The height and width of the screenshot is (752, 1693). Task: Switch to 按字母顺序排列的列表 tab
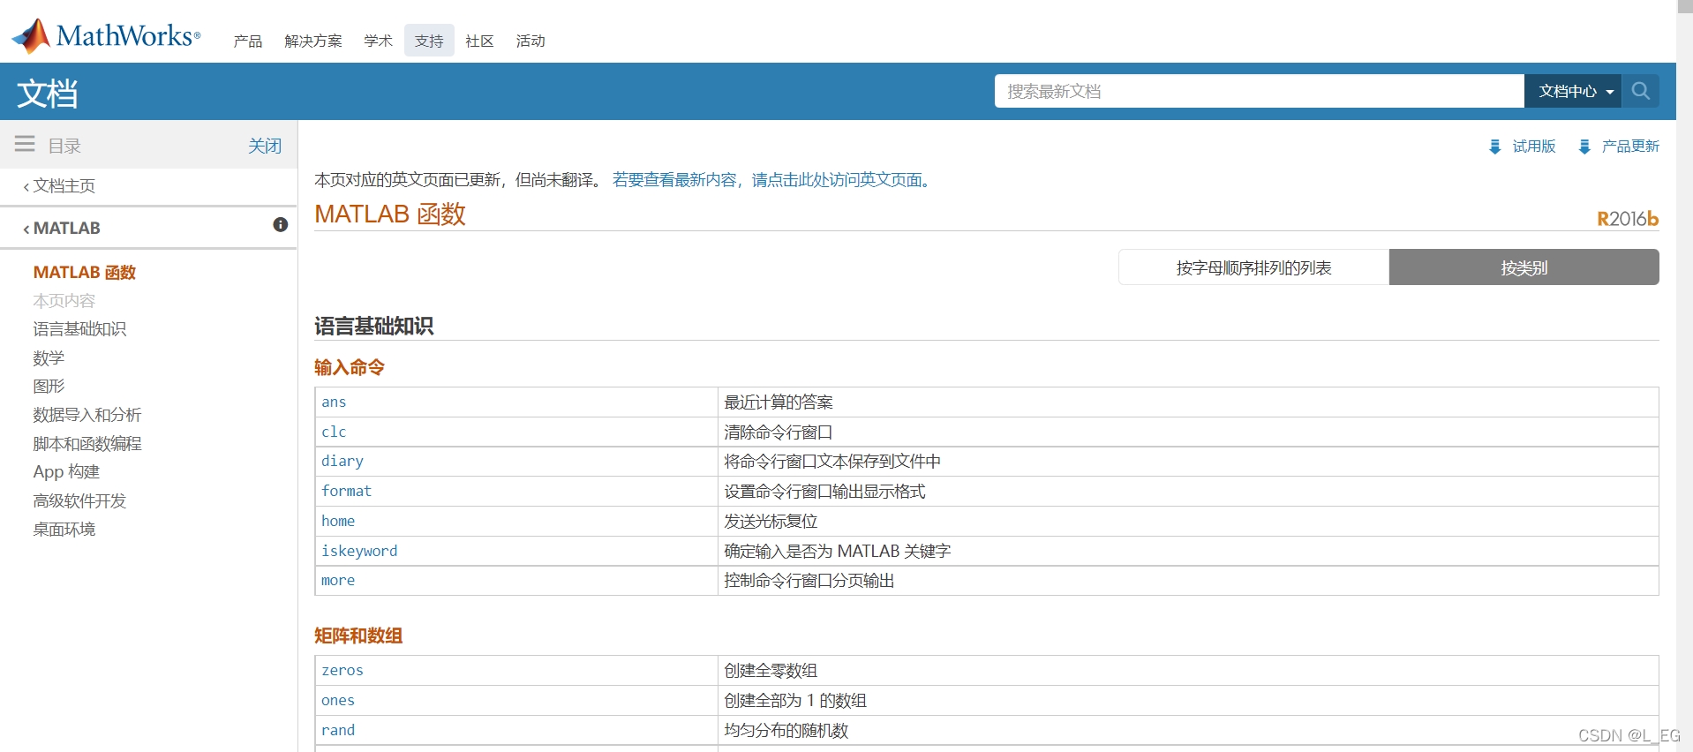1253,267
